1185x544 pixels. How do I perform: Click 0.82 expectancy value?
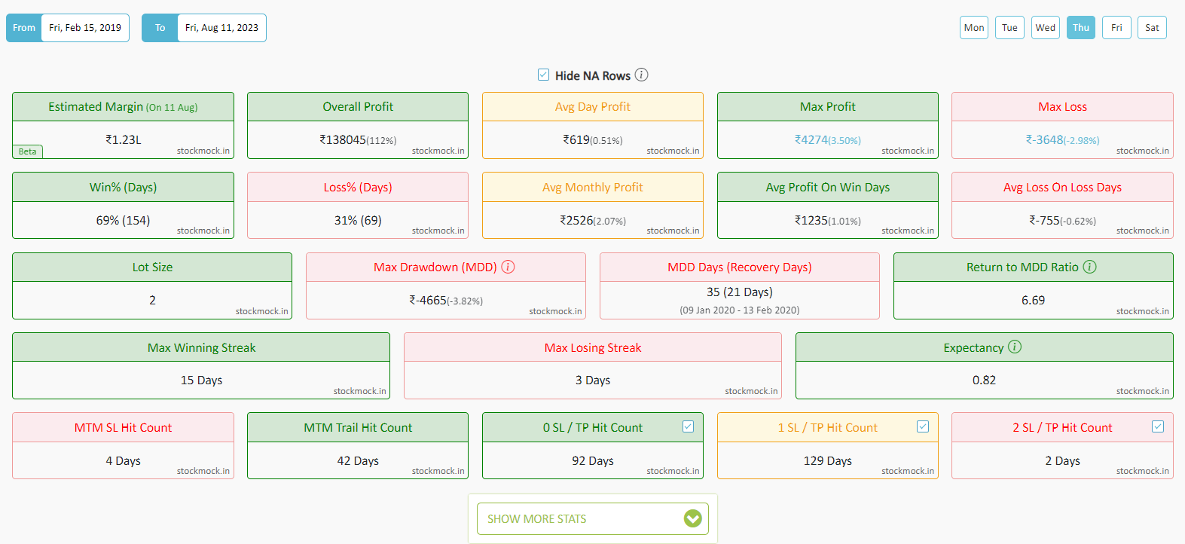984,380
